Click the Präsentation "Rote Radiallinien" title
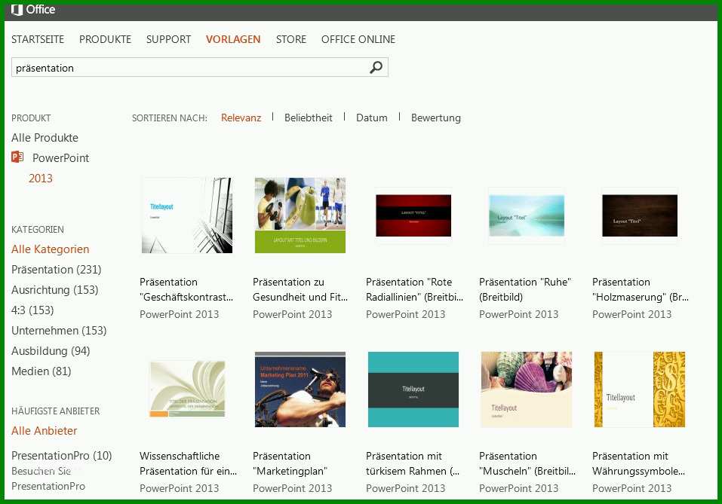Image resolution: width=722 pixels, height=504 pixels. pos(414,289)
